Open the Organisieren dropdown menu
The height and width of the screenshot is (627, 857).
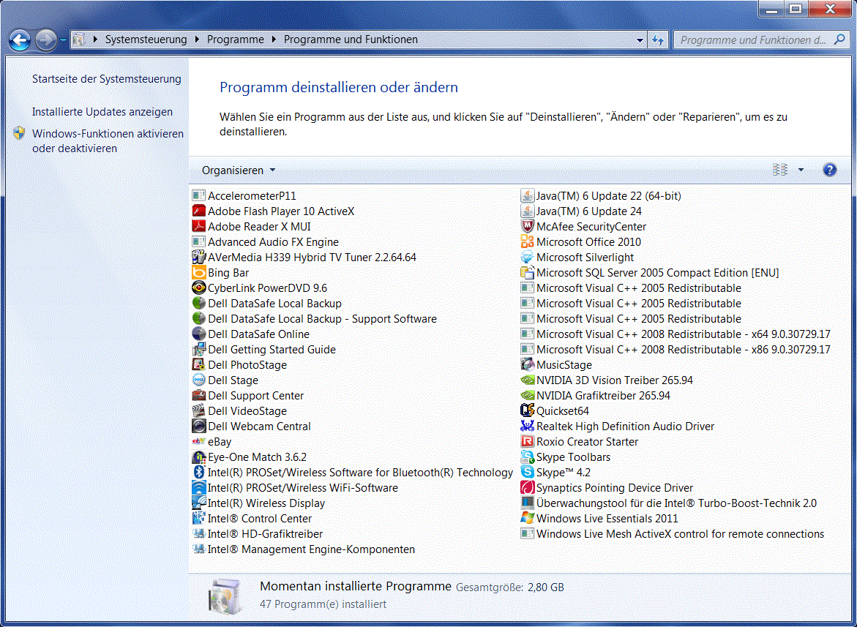(239, 170)
